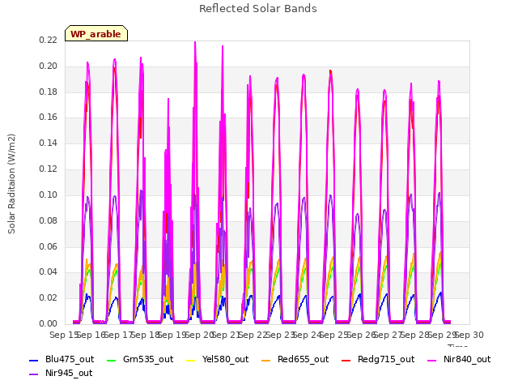Click the 0.12 y-axis tick label
The height and width of the screenshot is (389, 518).
(x=49, y=169)
